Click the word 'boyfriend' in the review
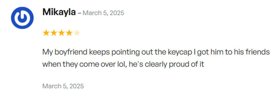 pos(71,52)
